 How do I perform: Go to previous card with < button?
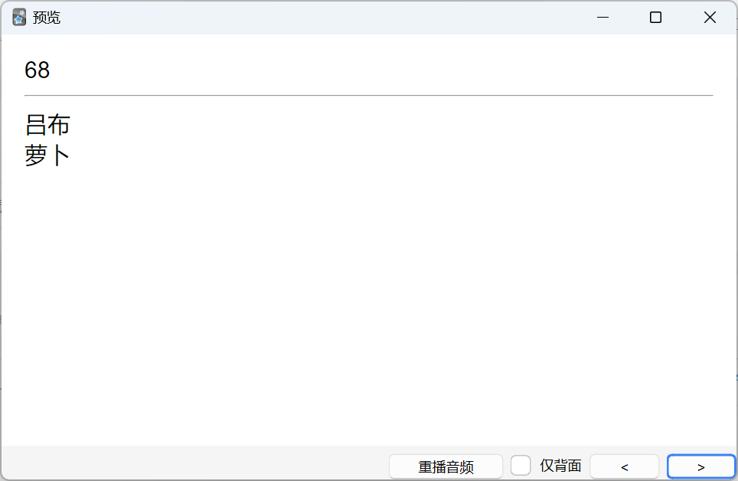pos(624,466)
